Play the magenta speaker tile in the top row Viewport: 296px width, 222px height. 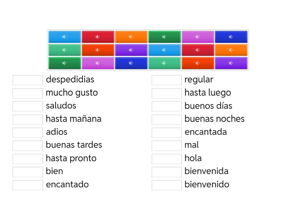pos(198,37)
